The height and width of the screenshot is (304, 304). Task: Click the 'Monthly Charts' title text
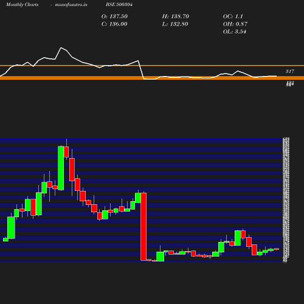pyautogui.click(x=22, y=5)
